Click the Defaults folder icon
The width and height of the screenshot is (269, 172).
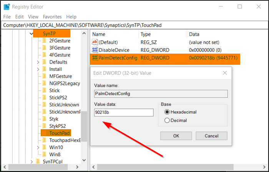[x=44, y=62]
